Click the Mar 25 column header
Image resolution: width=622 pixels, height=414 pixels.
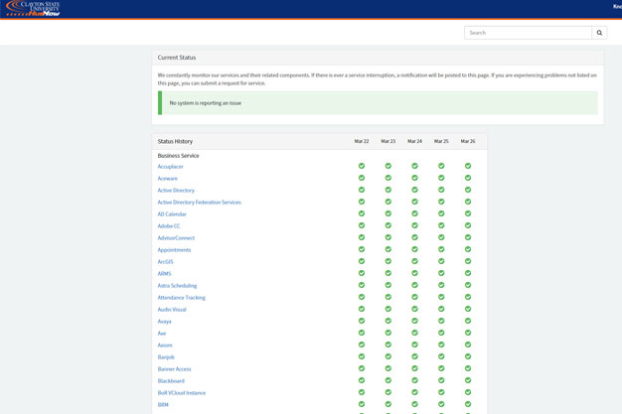441,141
